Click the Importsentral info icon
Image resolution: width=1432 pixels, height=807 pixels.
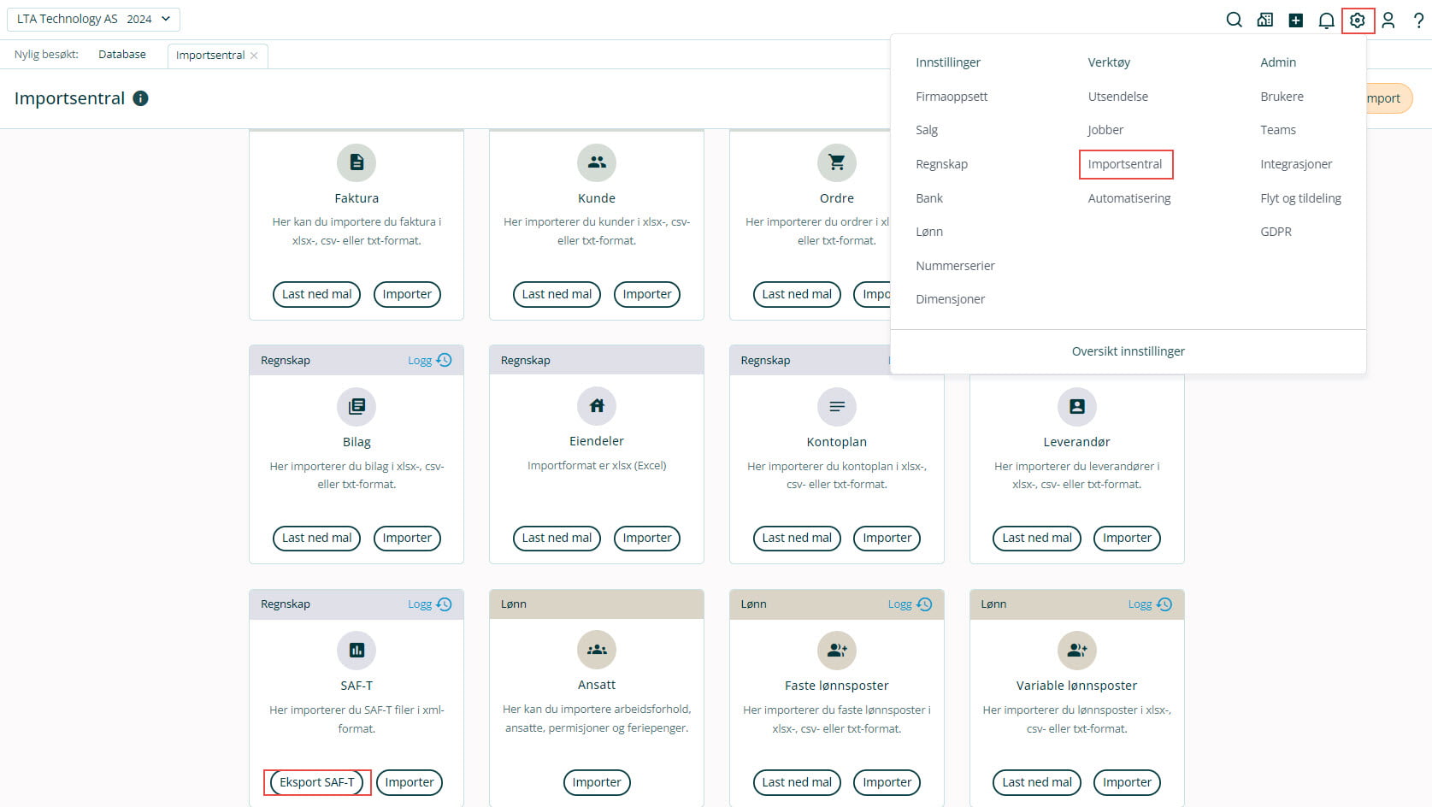click(141, 98)
